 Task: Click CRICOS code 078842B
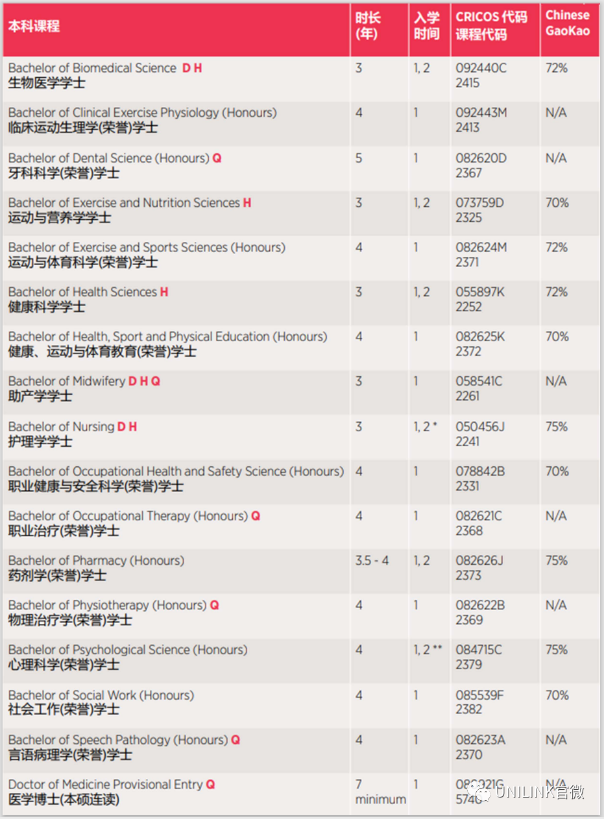coord(480,471)
